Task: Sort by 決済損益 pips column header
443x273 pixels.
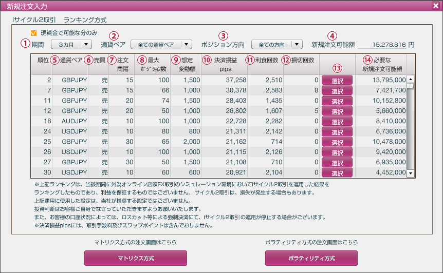Action: click(x=224, y=64)
